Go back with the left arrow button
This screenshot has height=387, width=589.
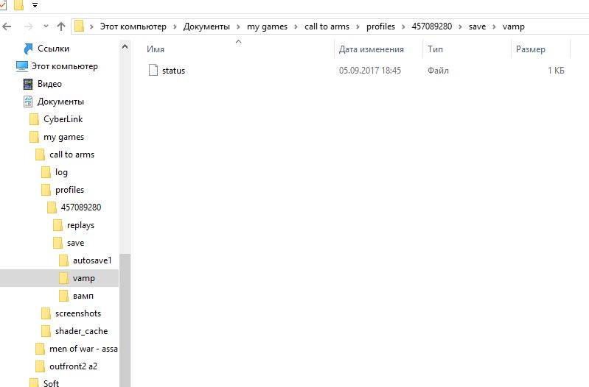(7, 26)
